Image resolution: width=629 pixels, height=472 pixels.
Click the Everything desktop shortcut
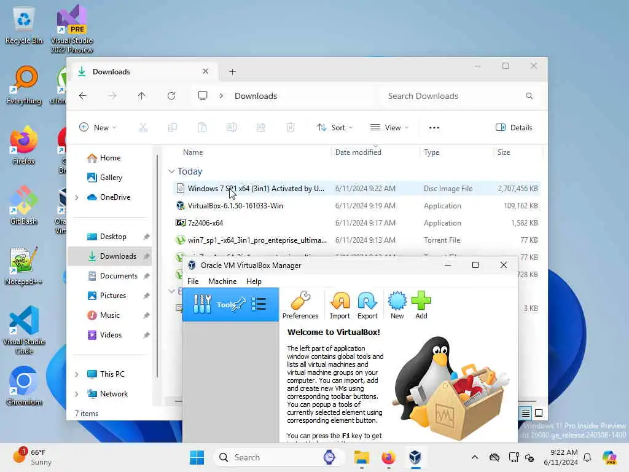(x=24, y=85)
